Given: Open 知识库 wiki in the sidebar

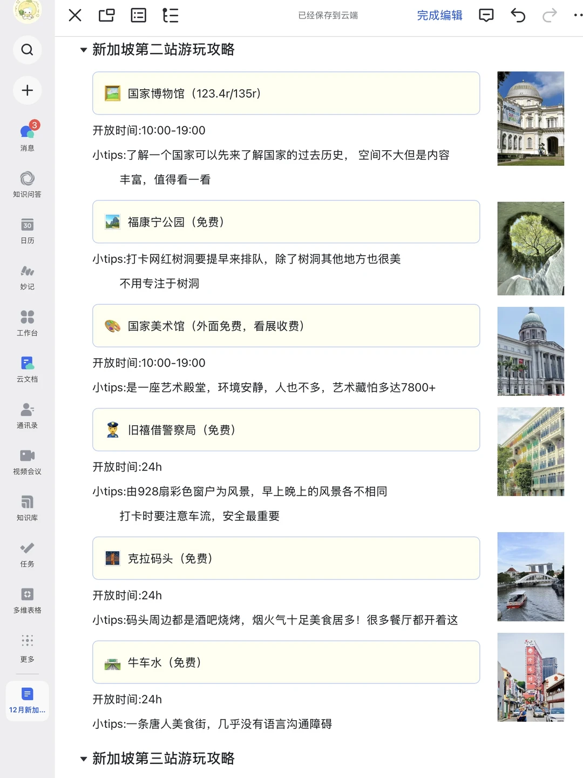Looking at the screenshot, I should pos(27,508).
